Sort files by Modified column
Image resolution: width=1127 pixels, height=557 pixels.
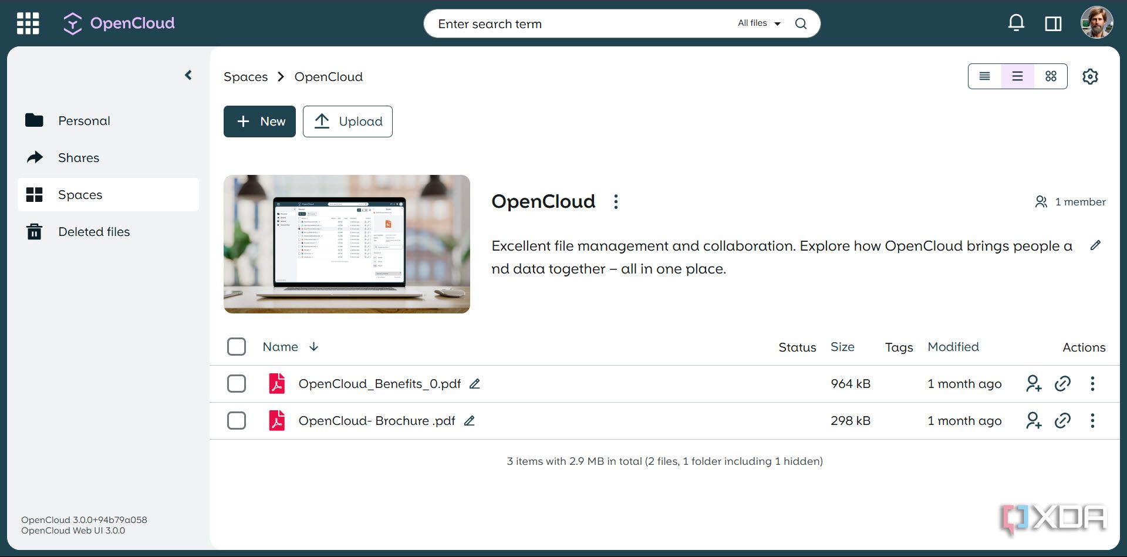(953, 347)
